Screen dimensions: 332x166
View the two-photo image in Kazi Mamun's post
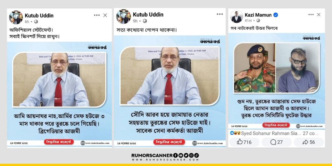tap(277, 68)
